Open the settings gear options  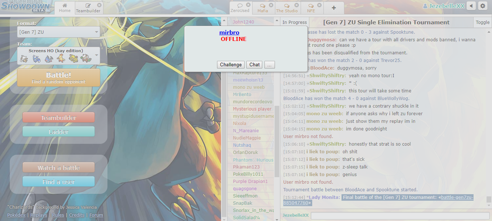pos(483,6)
